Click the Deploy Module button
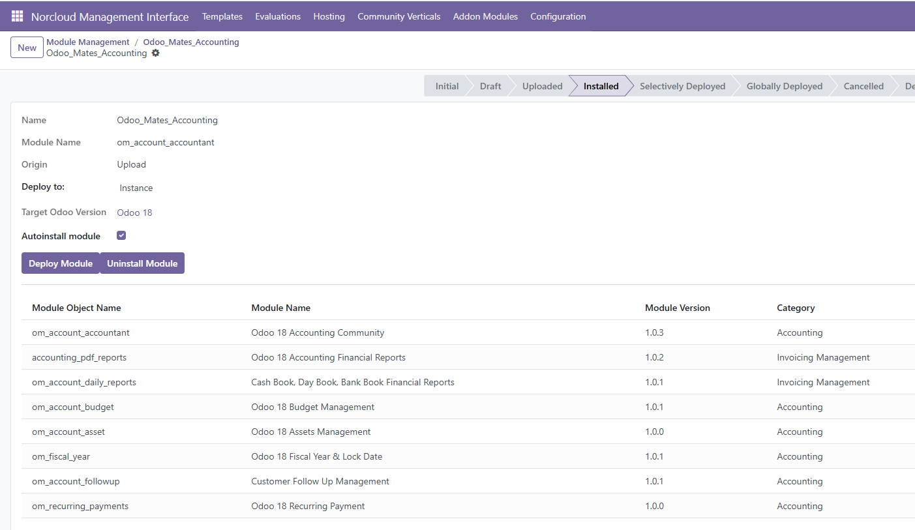Screen dimensions: 915x530 [x=61, y=263]
